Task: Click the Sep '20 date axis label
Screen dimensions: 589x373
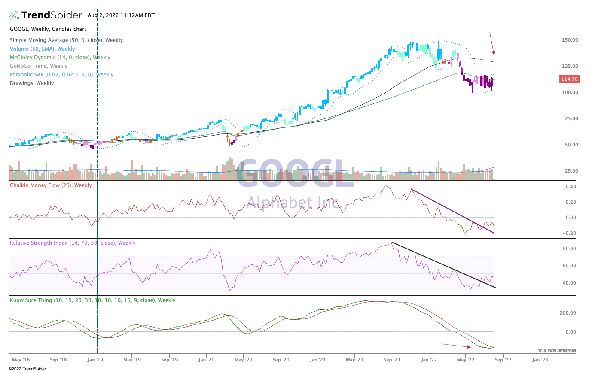Action: 281,361
